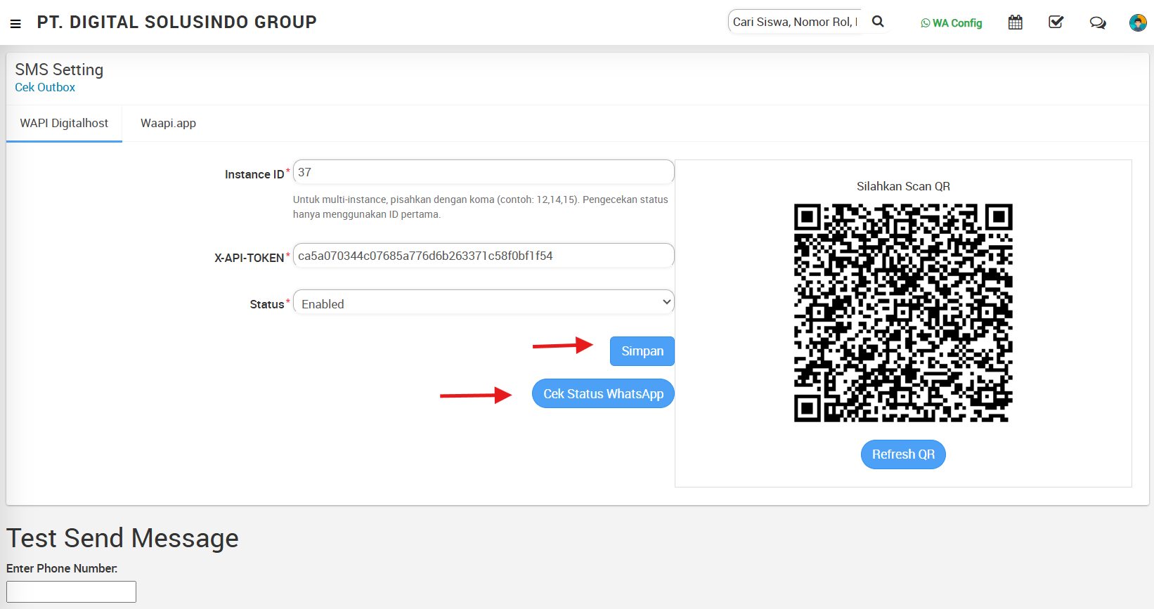The image size is (1154, 609).
Task: Open the hamburger sidebar menu
Action: pyautogui.click(x=15, y=23)
